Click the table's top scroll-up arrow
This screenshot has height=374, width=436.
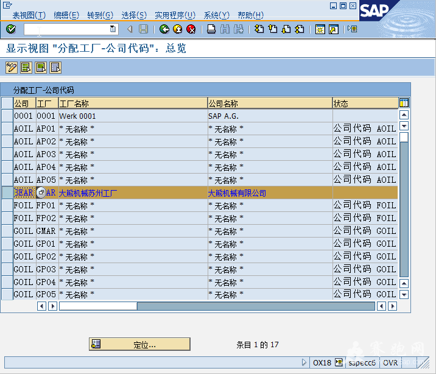(404, 115)
